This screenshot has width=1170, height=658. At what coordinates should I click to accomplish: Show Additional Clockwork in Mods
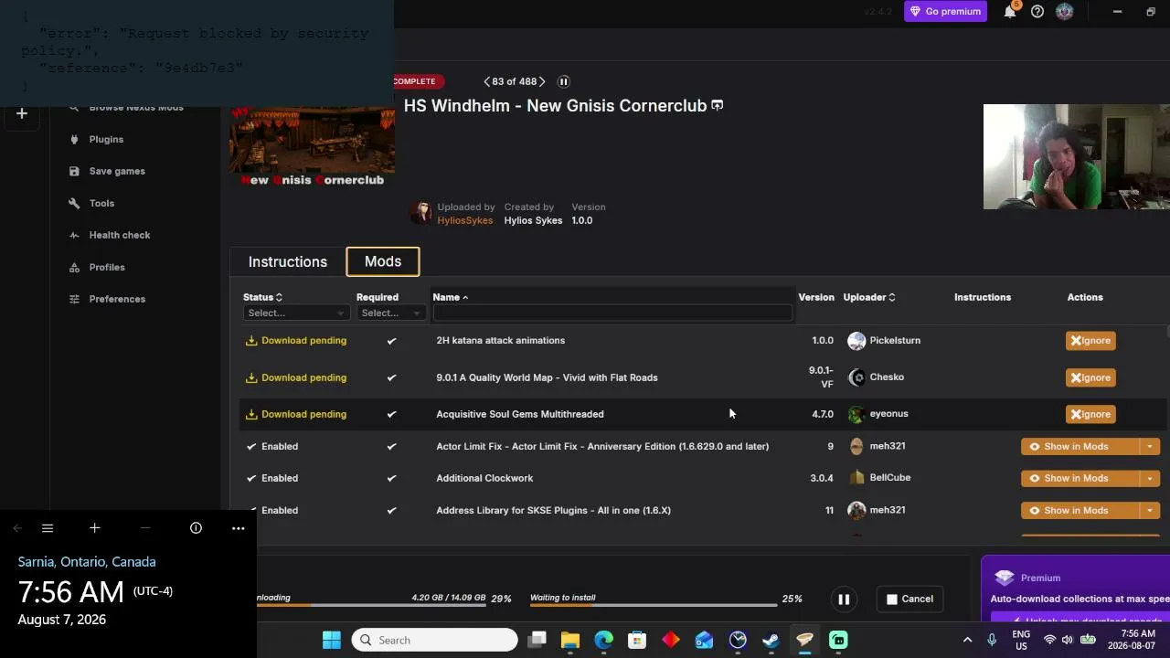tap(1080, 478)
